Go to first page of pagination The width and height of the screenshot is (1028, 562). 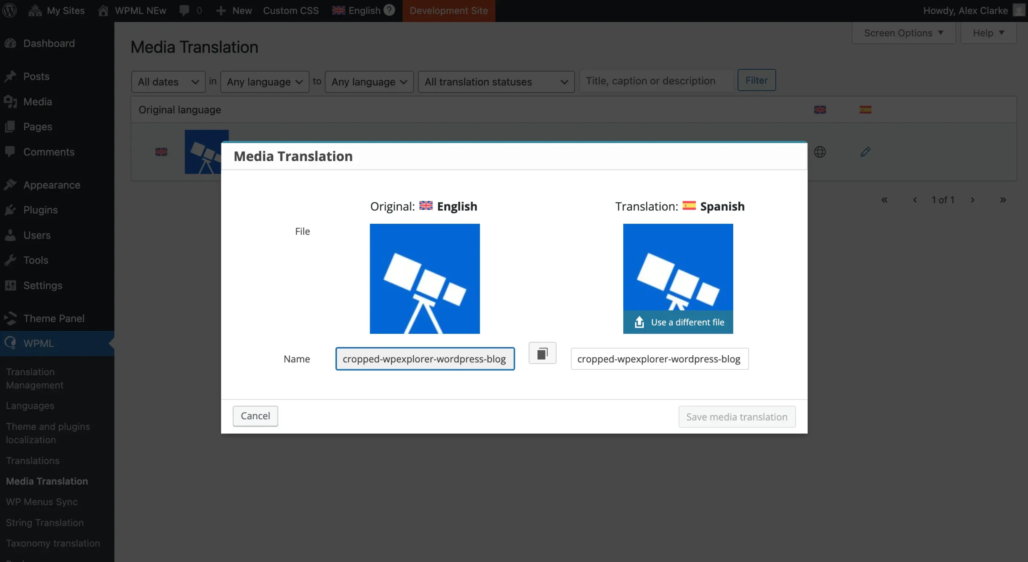[884, 200]
